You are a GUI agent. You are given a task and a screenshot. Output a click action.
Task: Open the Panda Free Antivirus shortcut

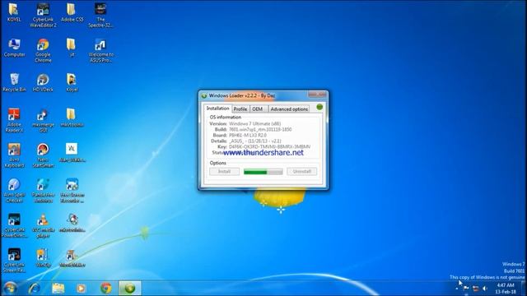tap(43, 191)
